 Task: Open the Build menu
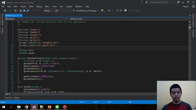[31, 6]
